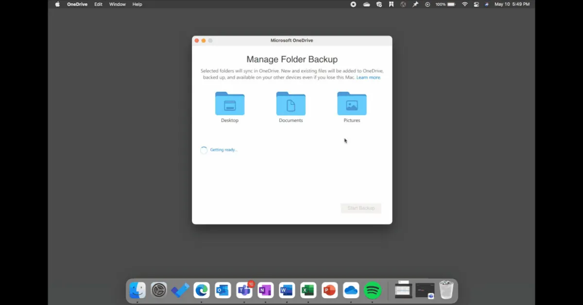This screenshot has height=305, width=583.
Task: Click the OneDrive cloud icon in menu bar
Action: click(x=366, y=4)
